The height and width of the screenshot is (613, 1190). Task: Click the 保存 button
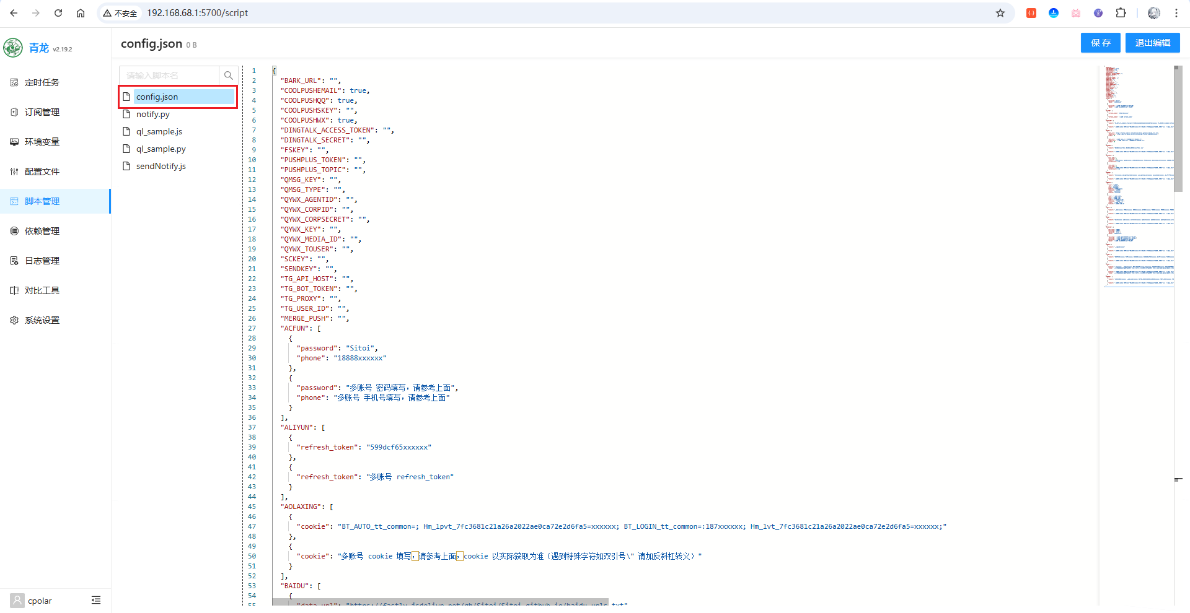[1100, 43]
